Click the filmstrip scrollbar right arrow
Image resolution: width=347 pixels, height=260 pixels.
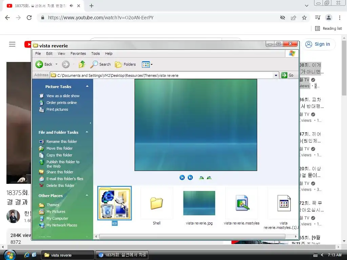(x=295, y=236)
